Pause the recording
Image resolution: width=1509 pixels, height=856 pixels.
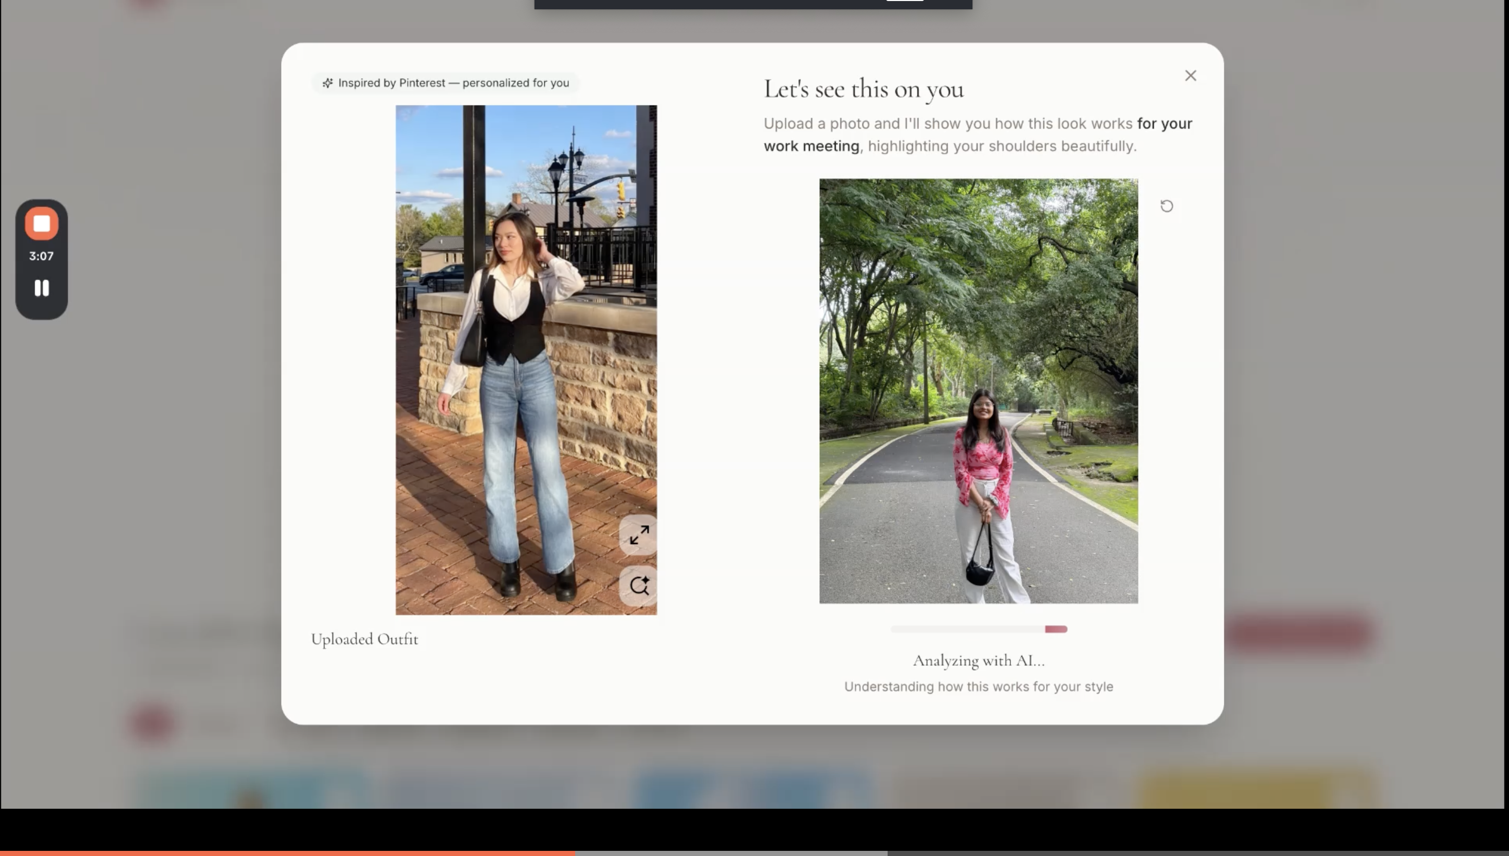click(41, 288)
